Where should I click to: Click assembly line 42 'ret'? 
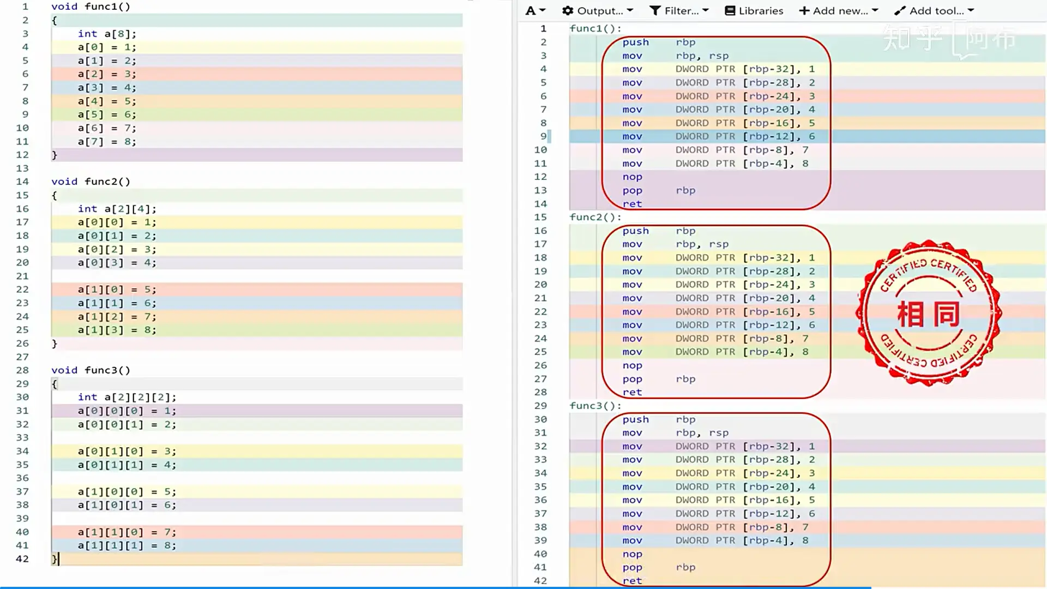(x=633, y=581)
